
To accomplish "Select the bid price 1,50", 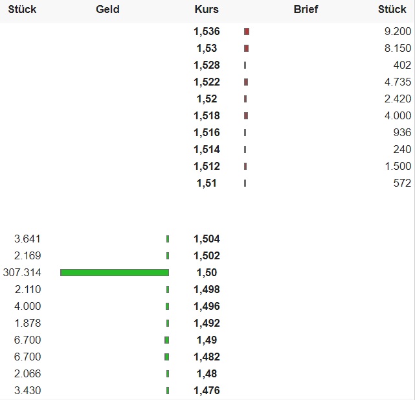I will (207, 272).
